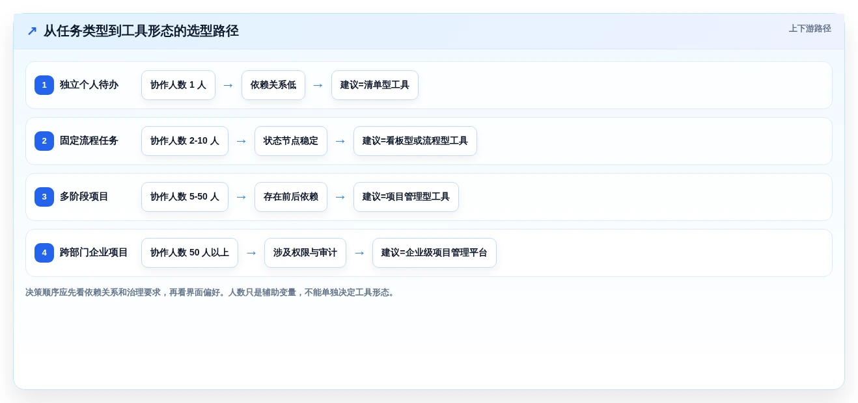Click the 独立个人待办 row label
Viewport: 858px width, 403px height.
89,85
